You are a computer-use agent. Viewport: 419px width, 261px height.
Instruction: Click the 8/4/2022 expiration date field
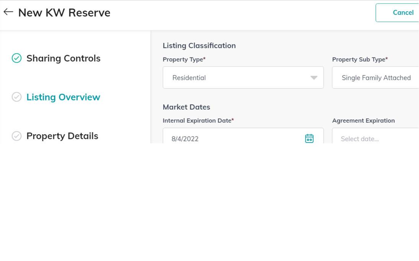point(230,139)
